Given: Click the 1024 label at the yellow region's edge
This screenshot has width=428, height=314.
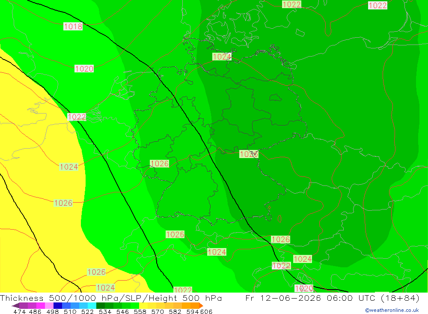Looking at the screenshot, I should pyautogui.click(x=68, y=167).
